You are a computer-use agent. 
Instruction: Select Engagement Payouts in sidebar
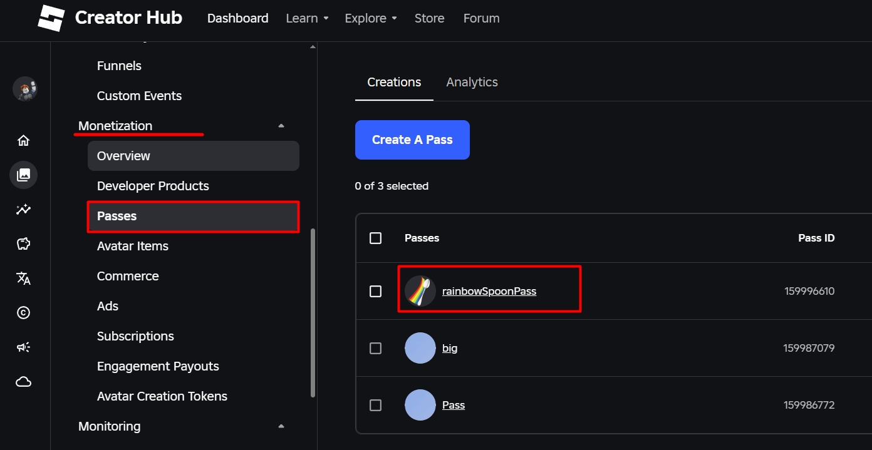click(158, 366)
